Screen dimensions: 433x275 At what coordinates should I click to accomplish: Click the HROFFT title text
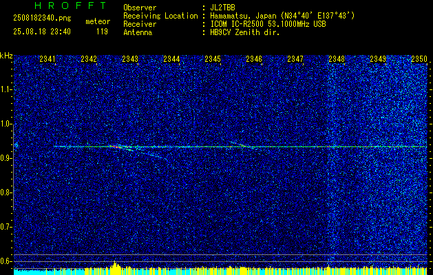click(x=70, y=5)
